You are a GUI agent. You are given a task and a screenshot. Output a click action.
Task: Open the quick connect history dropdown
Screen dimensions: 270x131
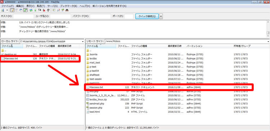coord(161,16)
